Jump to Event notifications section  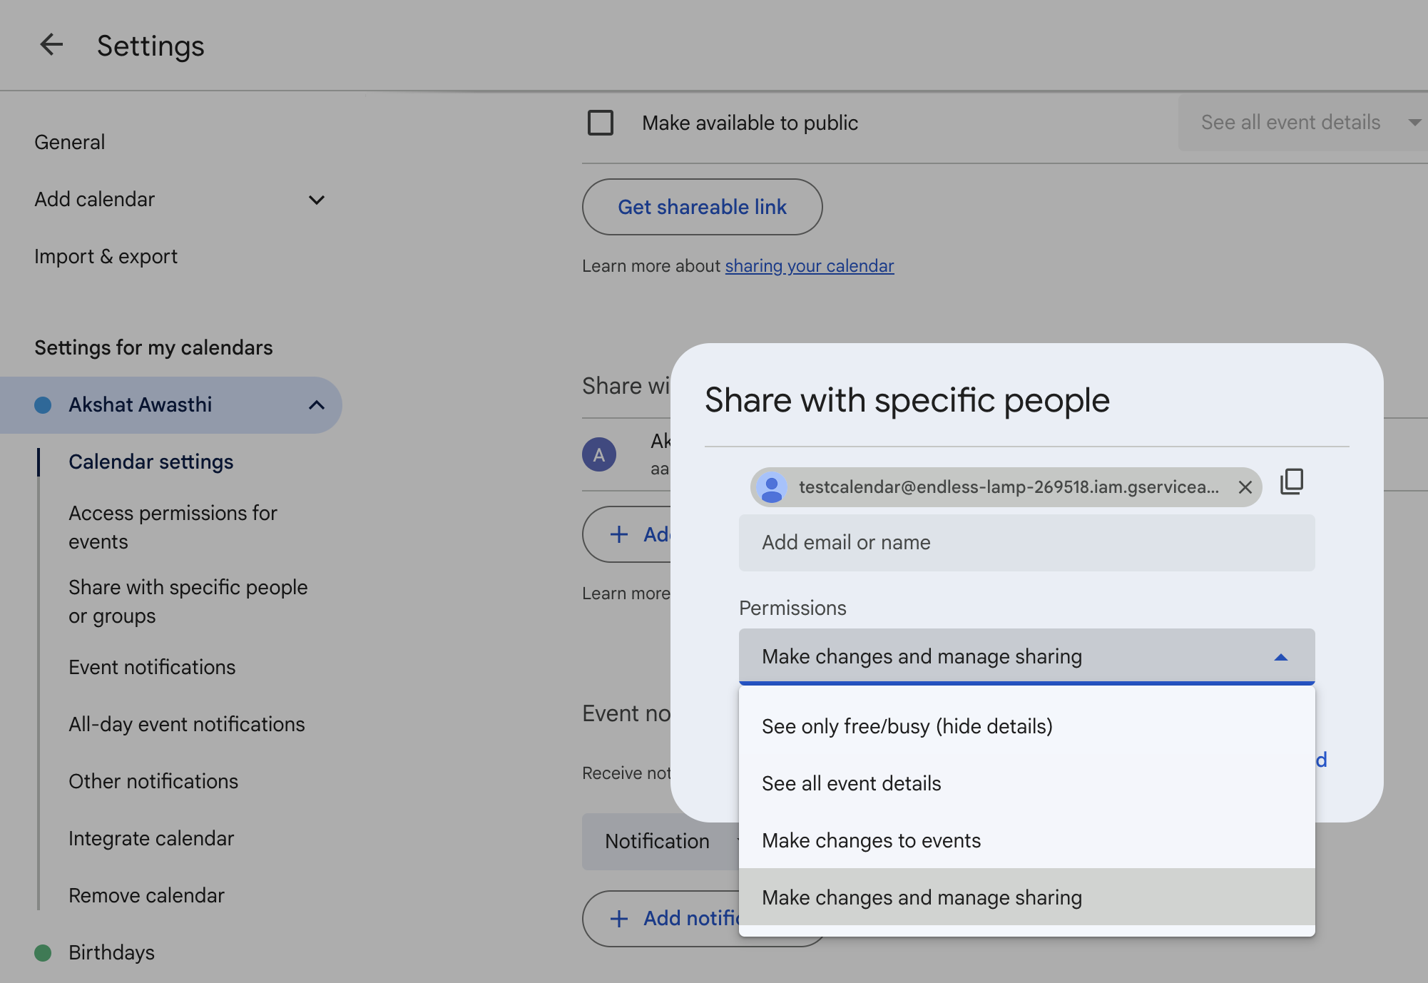point(152,668)
